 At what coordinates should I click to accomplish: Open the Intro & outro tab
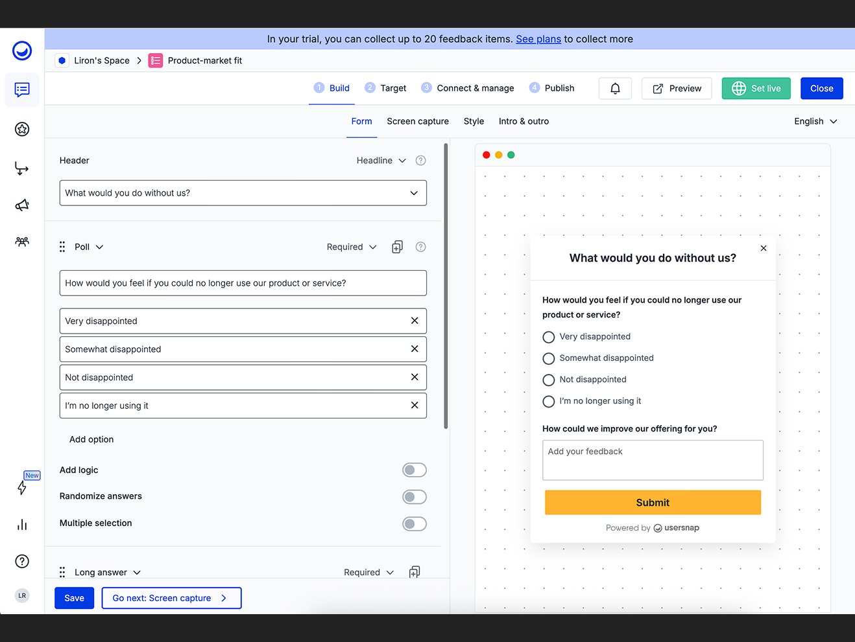pos(524,121)
